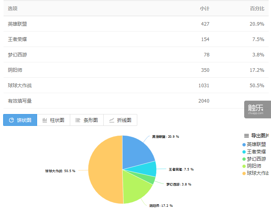The image size is (271, 219).
Task: Switch to the 饼状图 pie chart tab
Action: pos(20,120)
